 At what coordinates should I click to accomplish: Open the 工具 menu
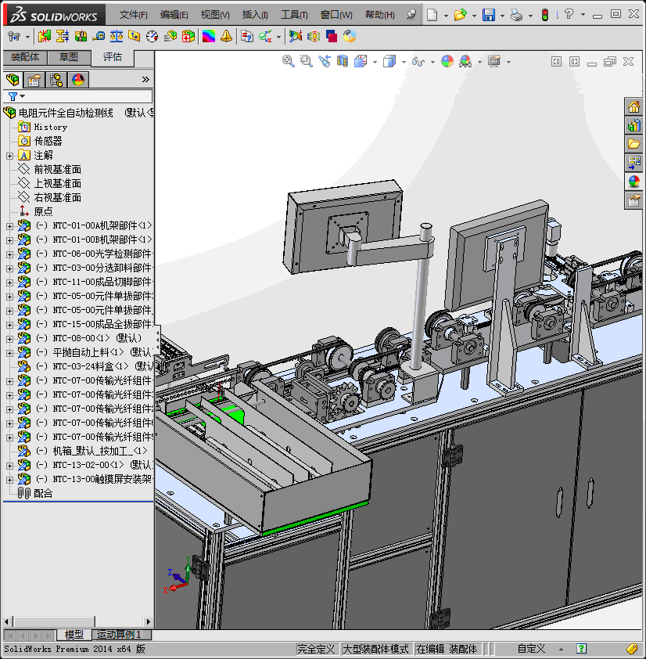point(293,15)
